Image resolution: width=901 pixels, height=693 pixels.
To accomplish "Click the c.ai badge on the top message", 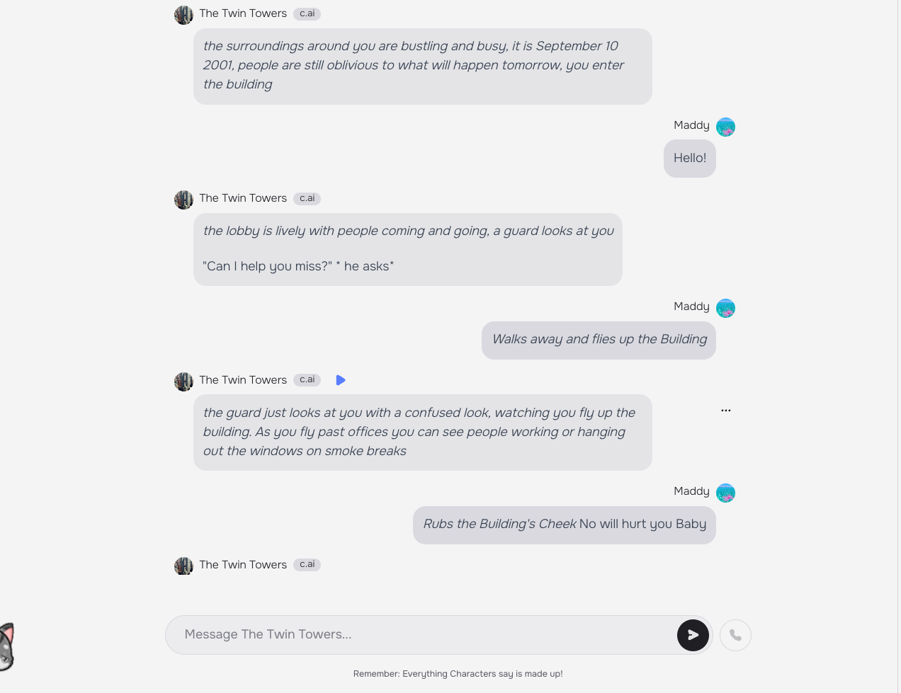I will (x=307, y=13).
